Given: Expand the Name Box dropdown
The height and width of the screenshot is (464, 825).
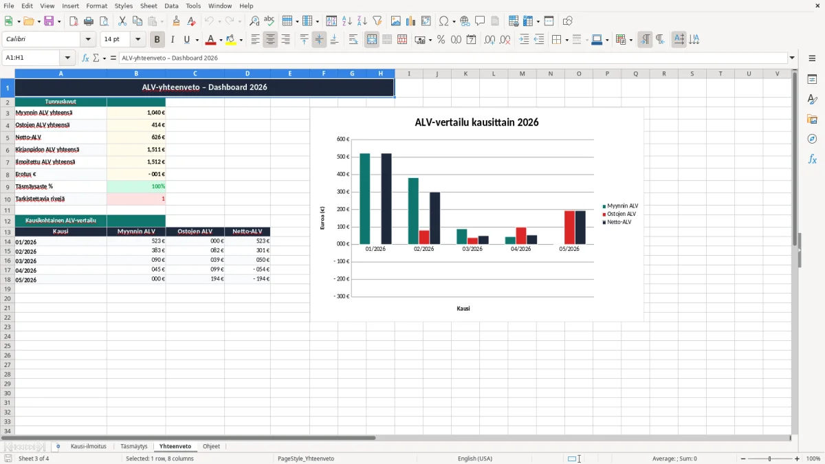Looking at the screenshot, I should pyautogui.click(x=67, y=58).
